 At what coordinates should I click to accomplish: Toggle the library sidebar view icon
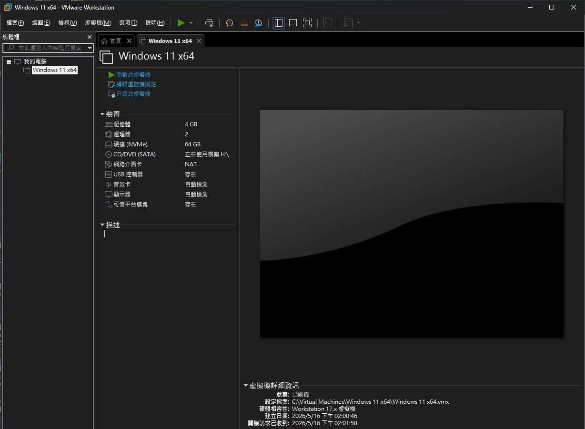click(x=279, y=23)
